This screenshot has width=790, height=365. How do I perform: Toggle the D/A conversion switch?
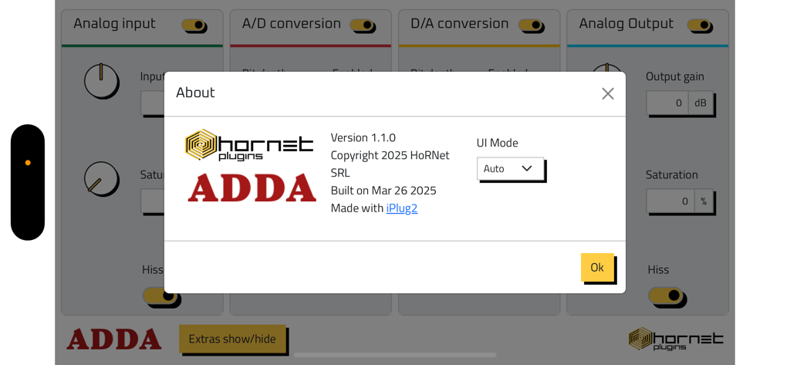click(x=531, y=25)
